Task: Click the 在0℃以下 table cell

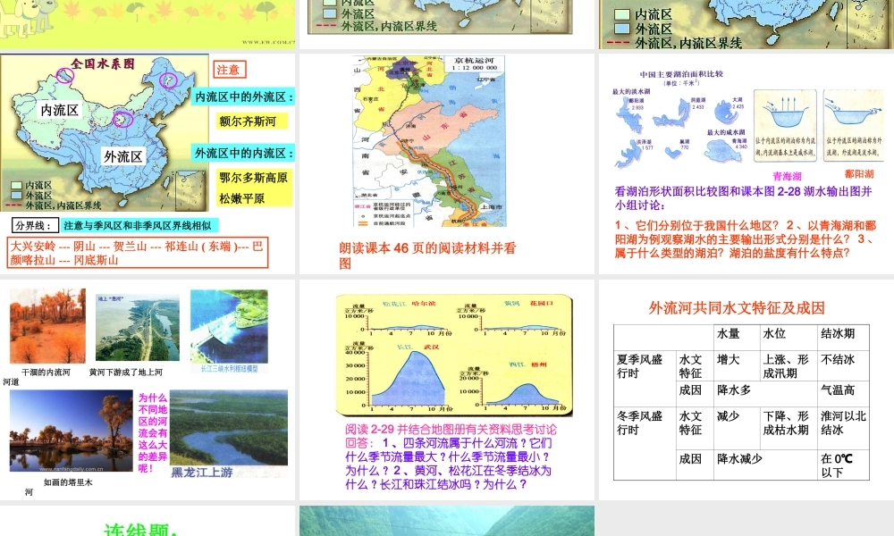Action: (x=843, y=465)
